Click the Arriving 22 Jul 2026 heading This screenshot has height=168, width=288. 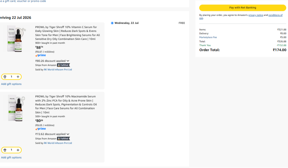point(16,18)
